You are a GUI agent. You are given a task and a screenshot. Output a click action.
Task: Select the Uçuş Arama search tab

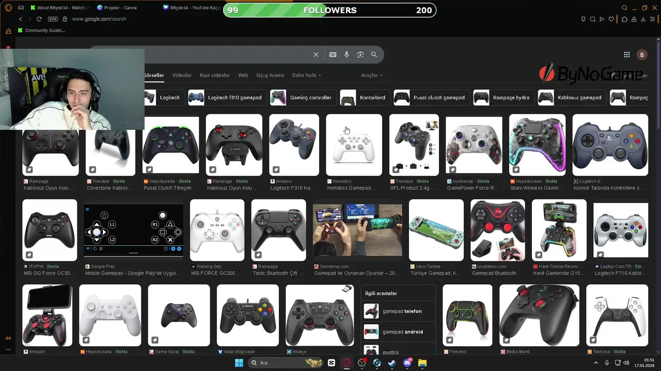point(270,75)
